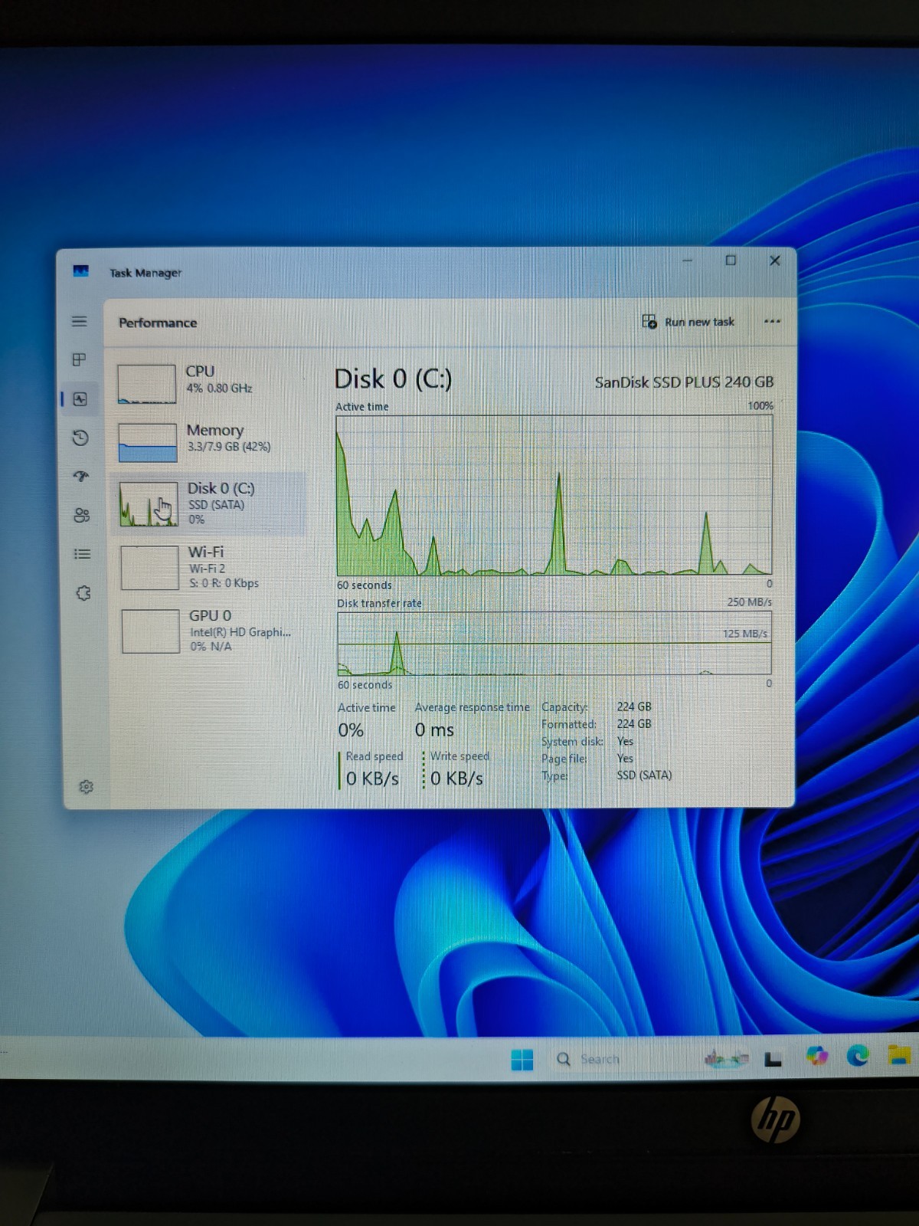
Task: Click the Disk transfer rate graph
Action: tap(554, 643)
